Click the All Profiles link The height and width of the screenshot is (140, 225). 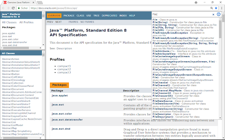(26, 22)
